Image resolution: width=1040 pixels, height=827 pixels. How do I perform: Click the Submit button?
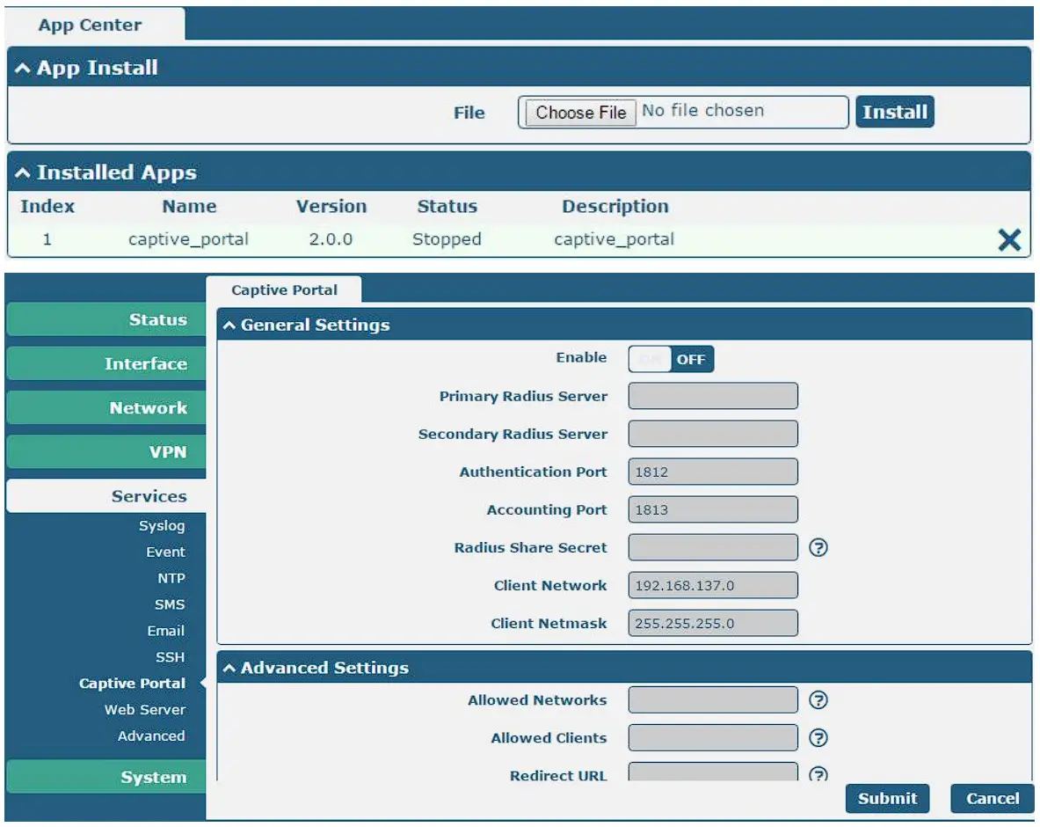pyautogui.click(x=887, y=799)
